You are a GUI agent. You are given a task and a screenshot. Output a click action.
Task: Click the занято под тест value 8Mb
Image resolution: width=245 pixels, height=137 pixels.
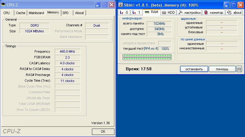pyautogui.click(x=159, y=34)
